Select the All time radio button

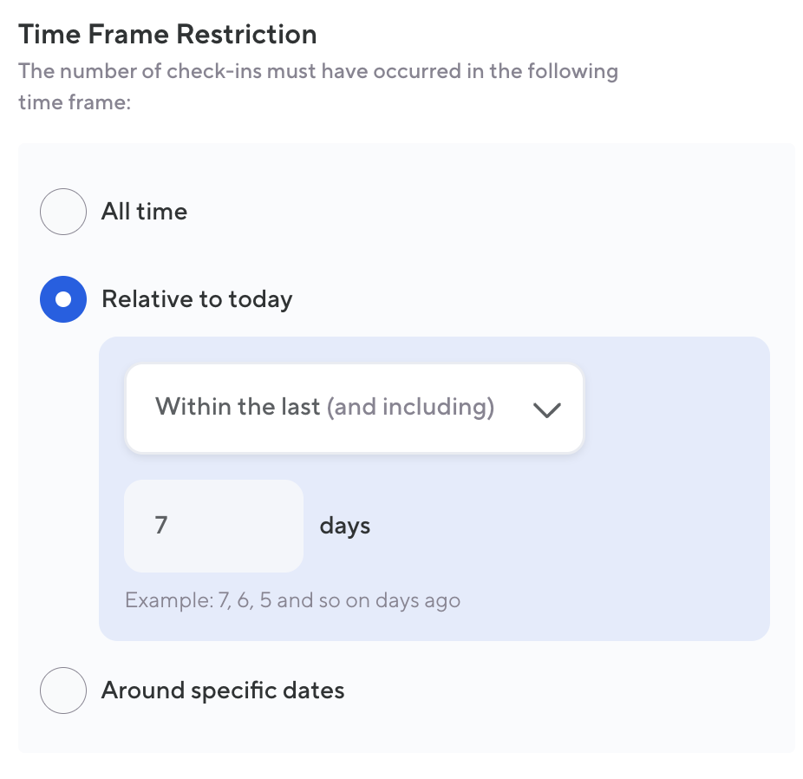pos(63,212)
